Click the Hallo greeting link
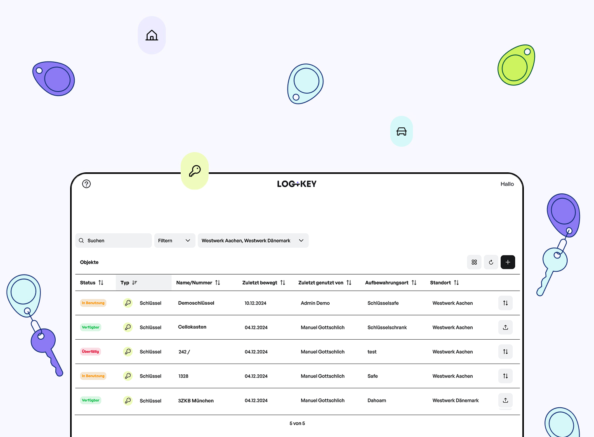 [x=507, y=184]
